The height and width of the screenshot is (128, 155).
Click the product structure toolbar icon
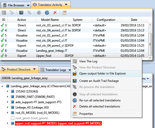pos(12,13)
